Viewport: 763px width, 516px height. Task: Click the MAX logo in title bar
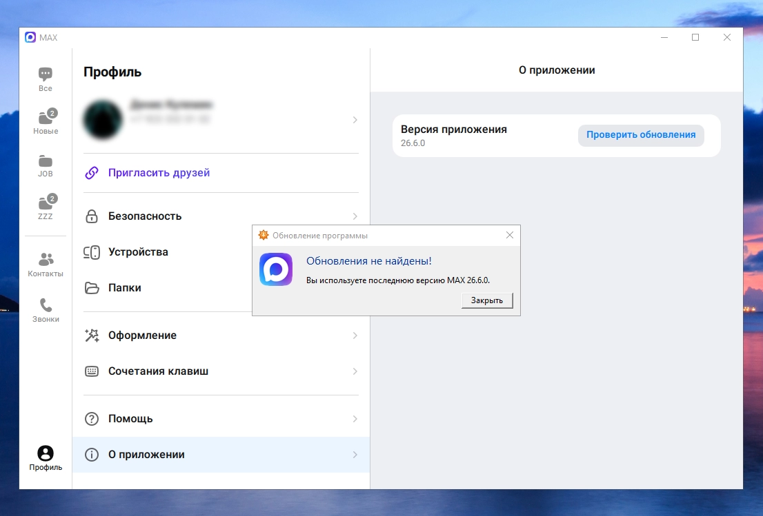tap(30, 37)
